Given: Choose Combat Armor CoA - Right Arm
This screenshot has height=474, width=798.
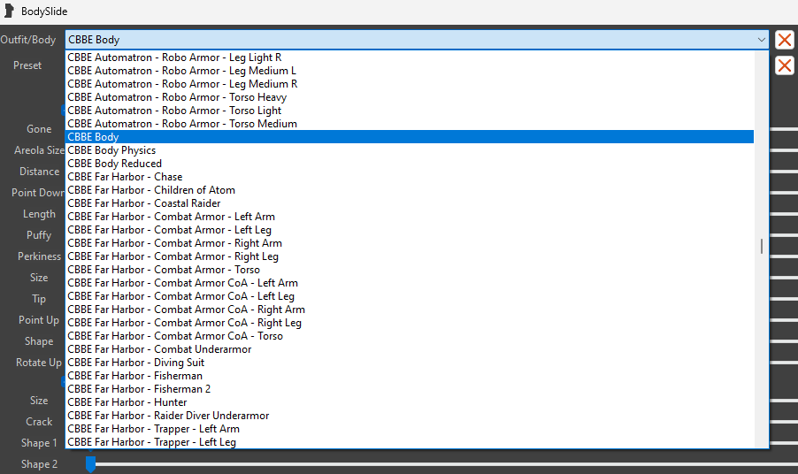Looking at the screenshot, I should click(x=410, y=310).
